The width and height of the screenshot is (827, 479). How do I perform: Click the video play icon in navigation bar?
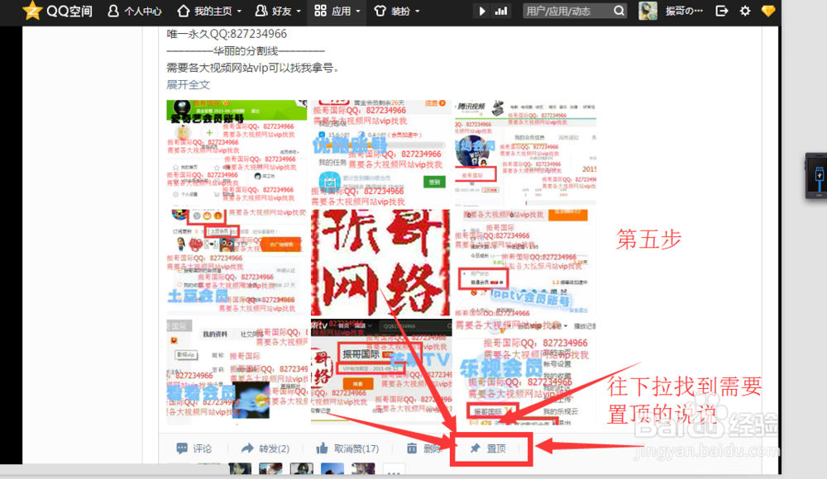point(482,11)
